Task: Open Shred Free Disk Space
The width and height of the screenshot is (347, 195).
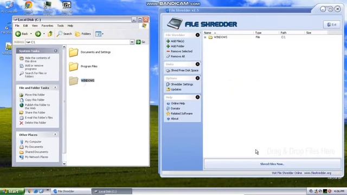Action: pos(182,70)
